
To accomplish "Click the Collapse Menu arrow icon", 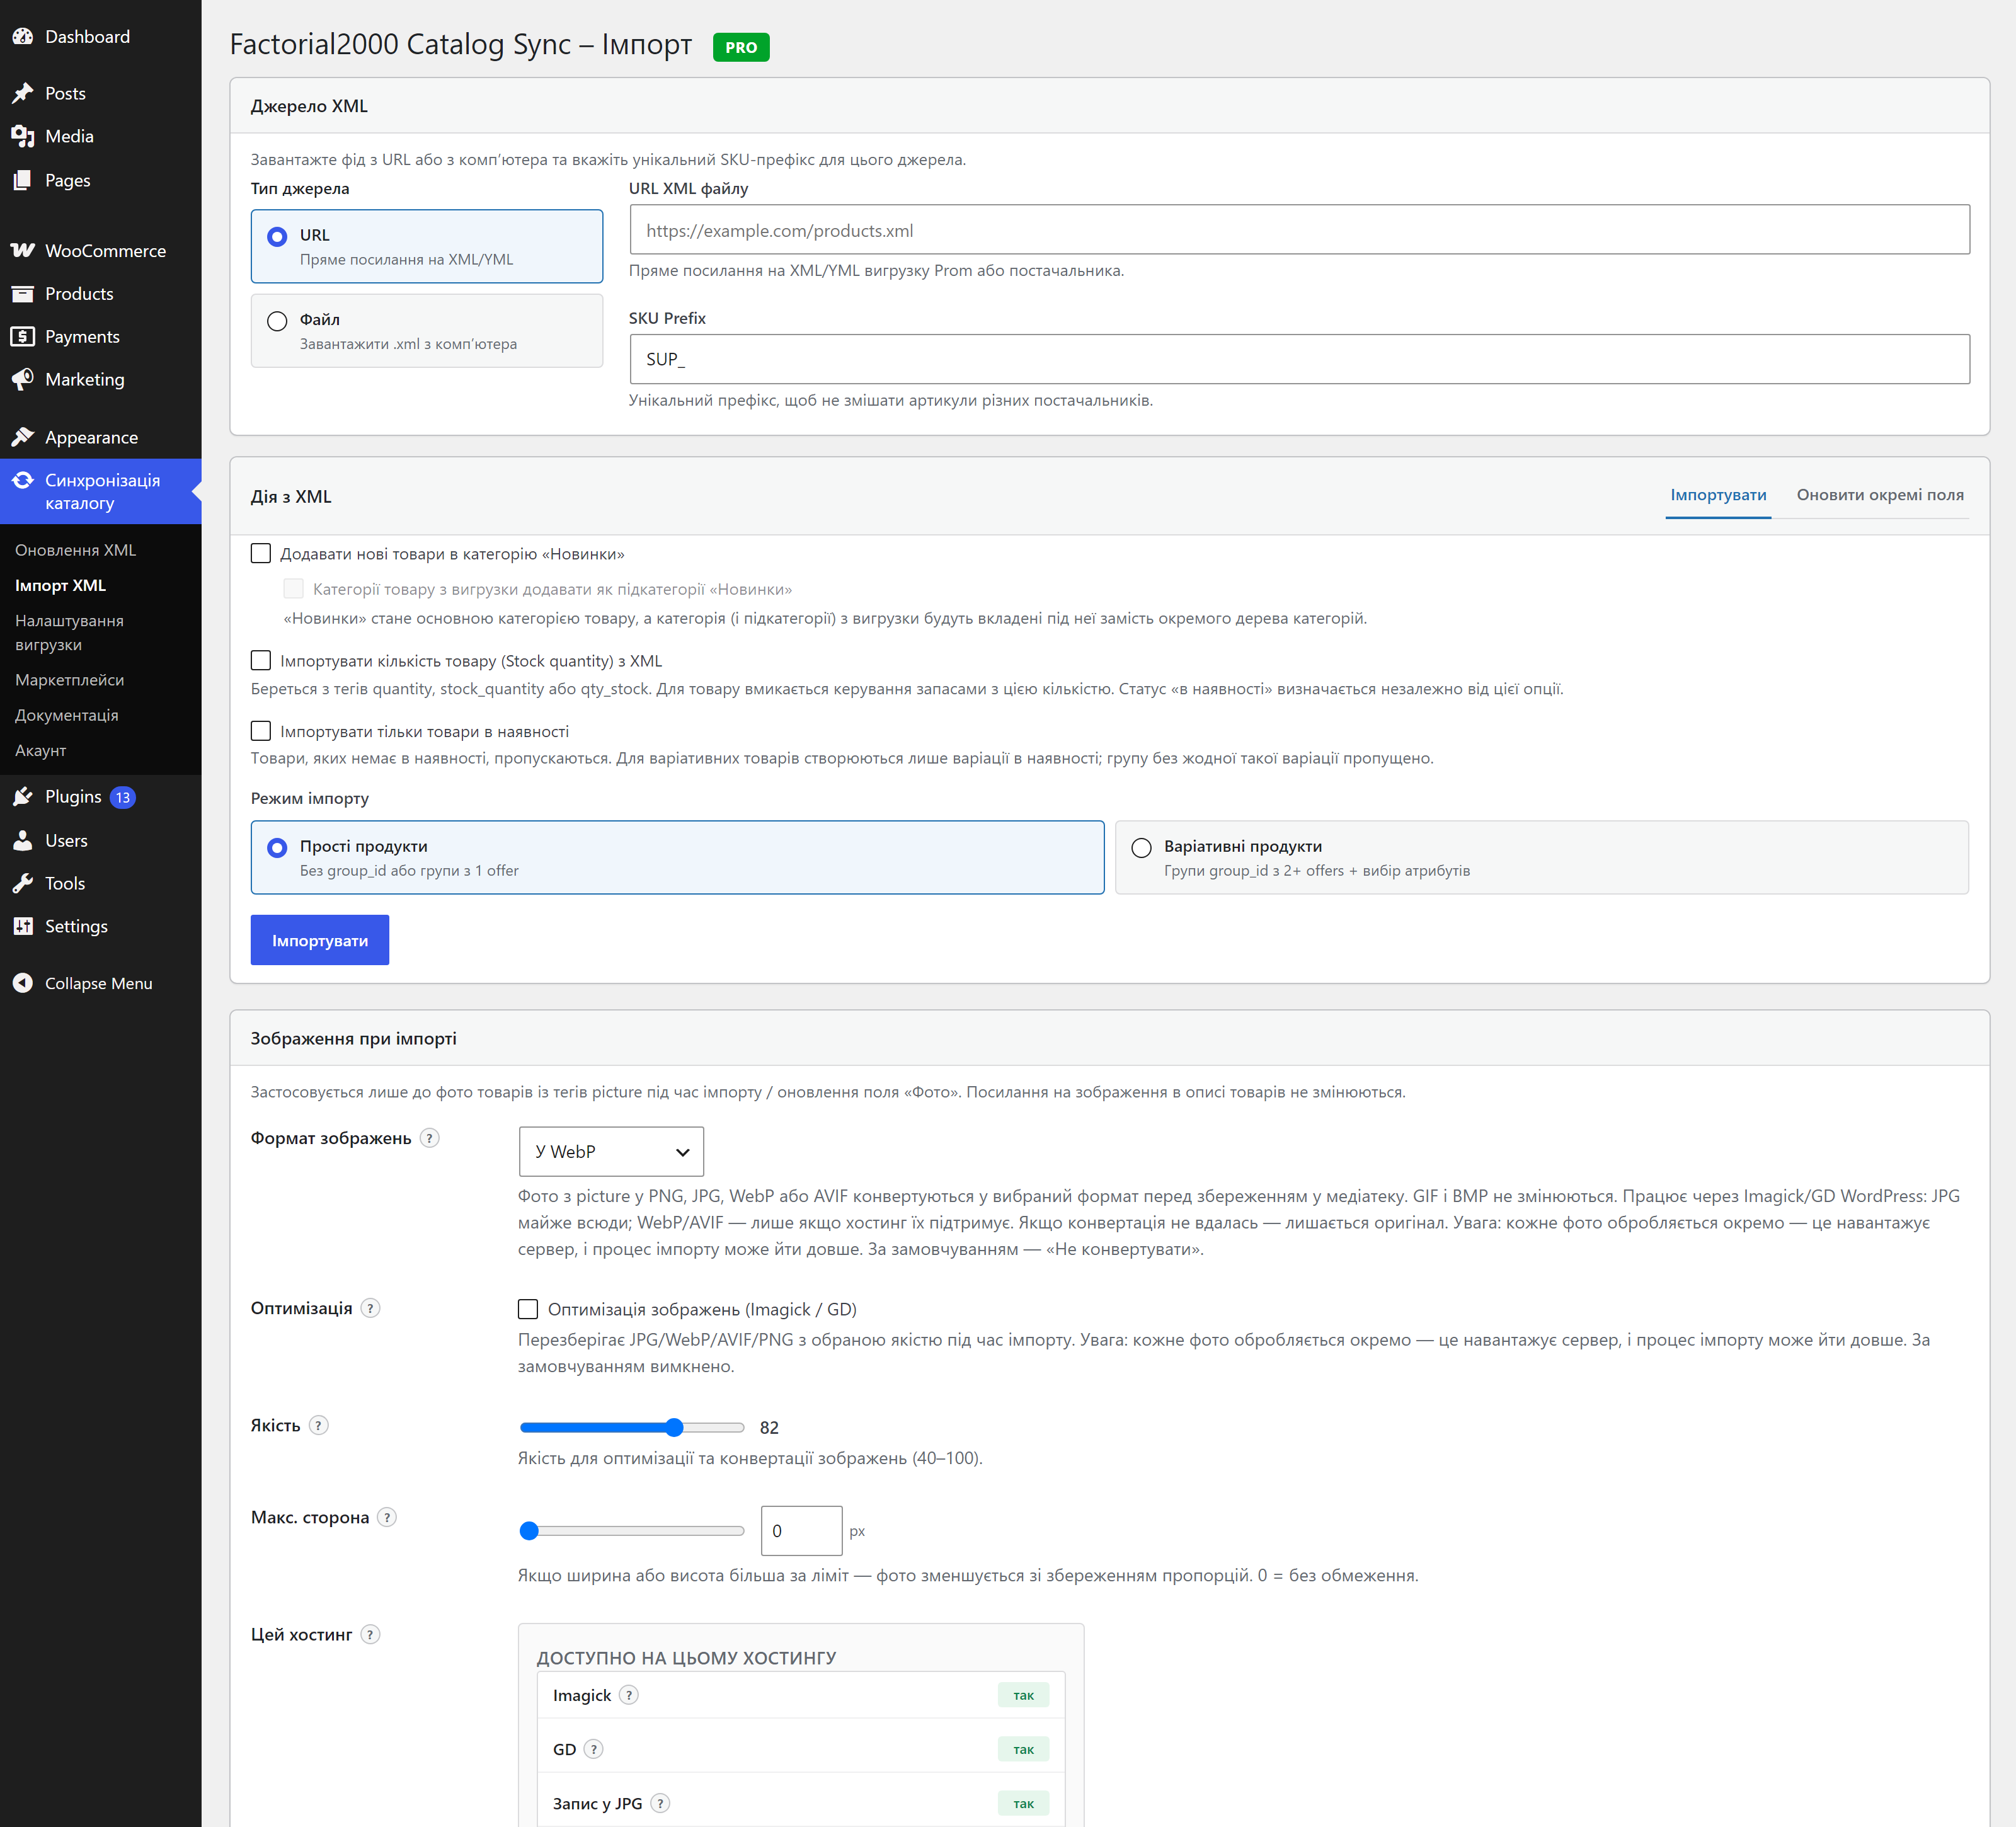I will 23,984.
